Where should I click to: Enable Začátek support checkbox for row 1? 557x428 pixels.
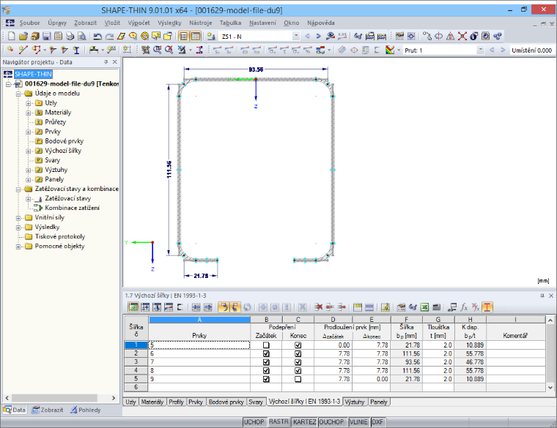click(x=266, y=345)
